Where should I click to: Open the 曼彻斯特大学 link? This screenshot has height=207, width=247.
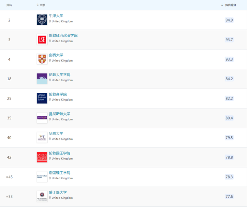(x=60, y=114)
